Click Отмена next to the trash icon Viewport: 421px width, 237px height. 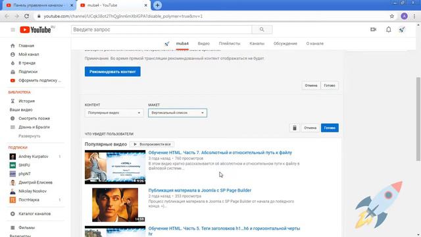[310, 128]
